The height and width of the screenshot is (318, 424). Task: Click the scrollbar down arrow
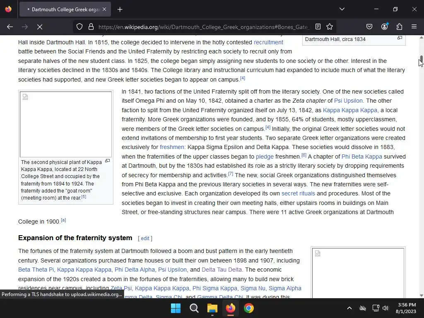421,295
